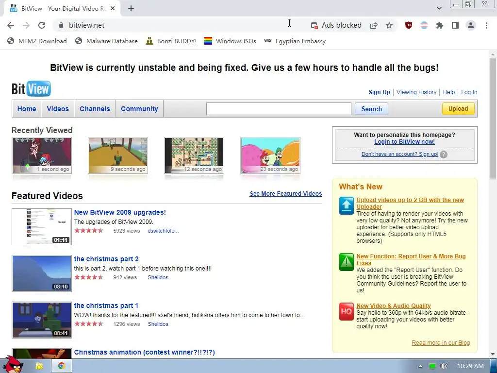Image resolution: width=497 pixels, height=373 pixels.
Task: Open the Community tab
Action: coord(139,109)
